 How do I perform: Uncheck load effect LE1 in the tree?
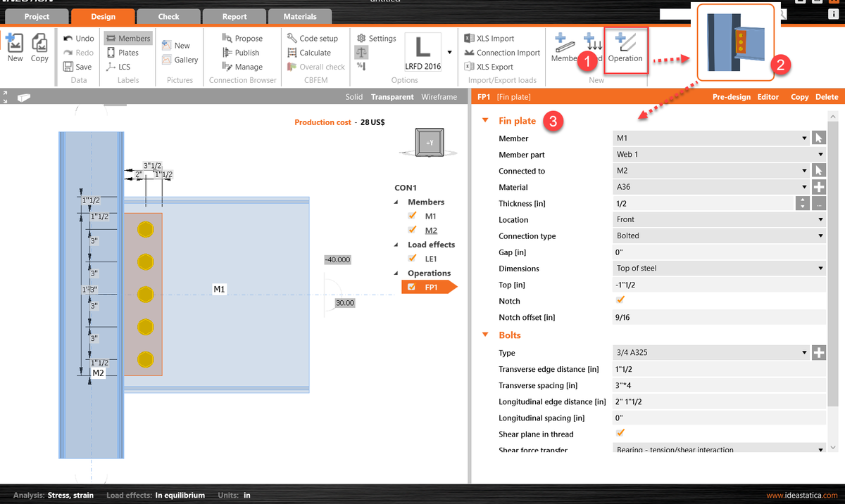tap(413, 259)
